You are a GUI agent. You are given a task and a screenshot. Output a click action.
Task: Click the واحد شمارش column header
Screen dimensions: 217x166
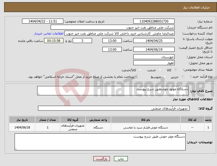[98, 120]
